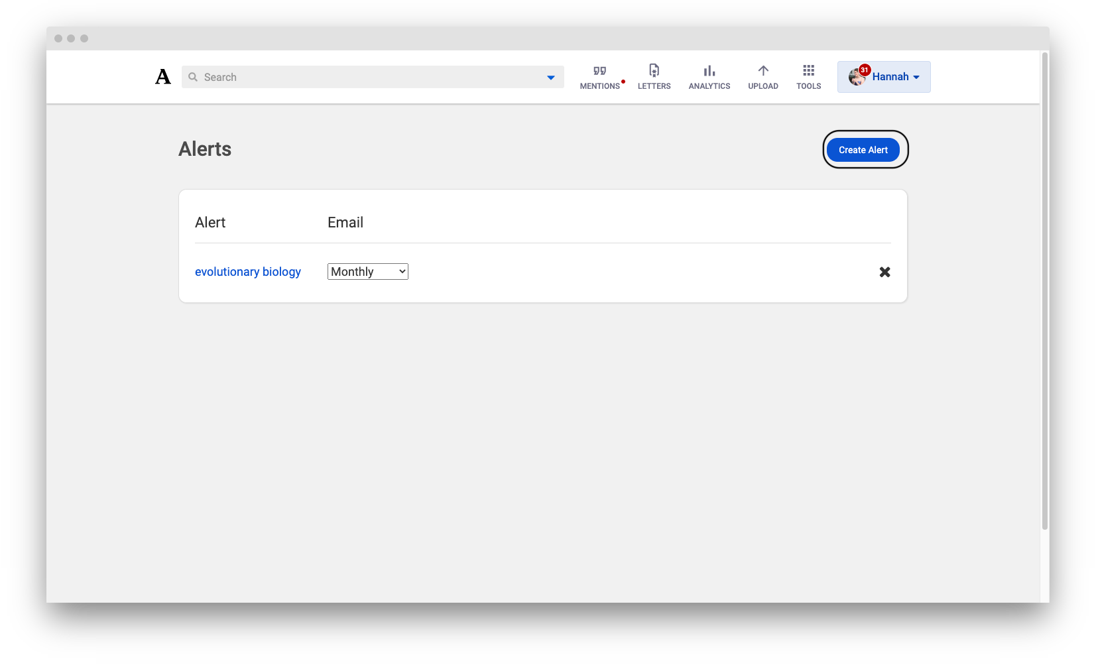Click the search magnifier icon

(193, 77)
